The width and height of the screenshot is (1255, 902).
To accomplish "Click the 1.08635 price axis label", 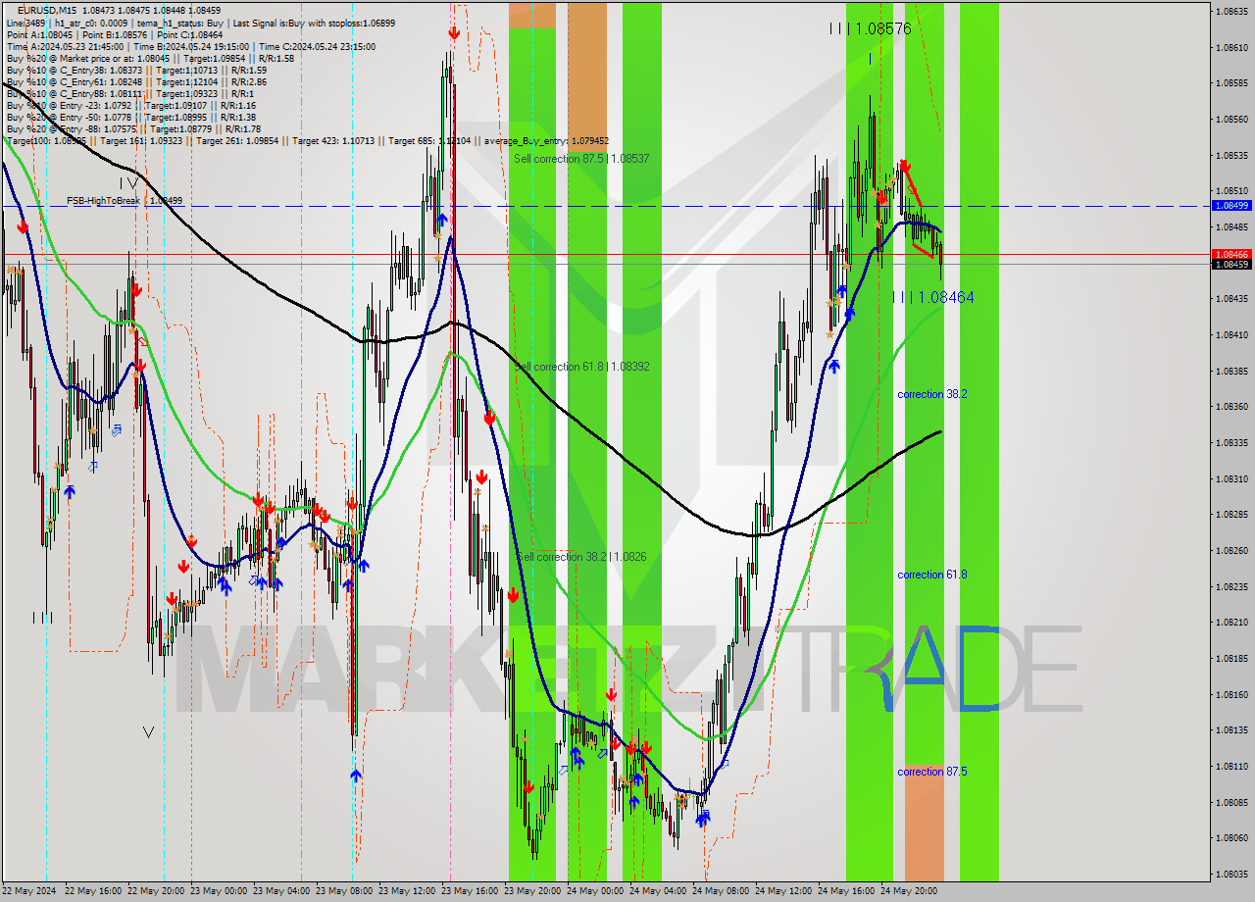I will (1230, 12).
